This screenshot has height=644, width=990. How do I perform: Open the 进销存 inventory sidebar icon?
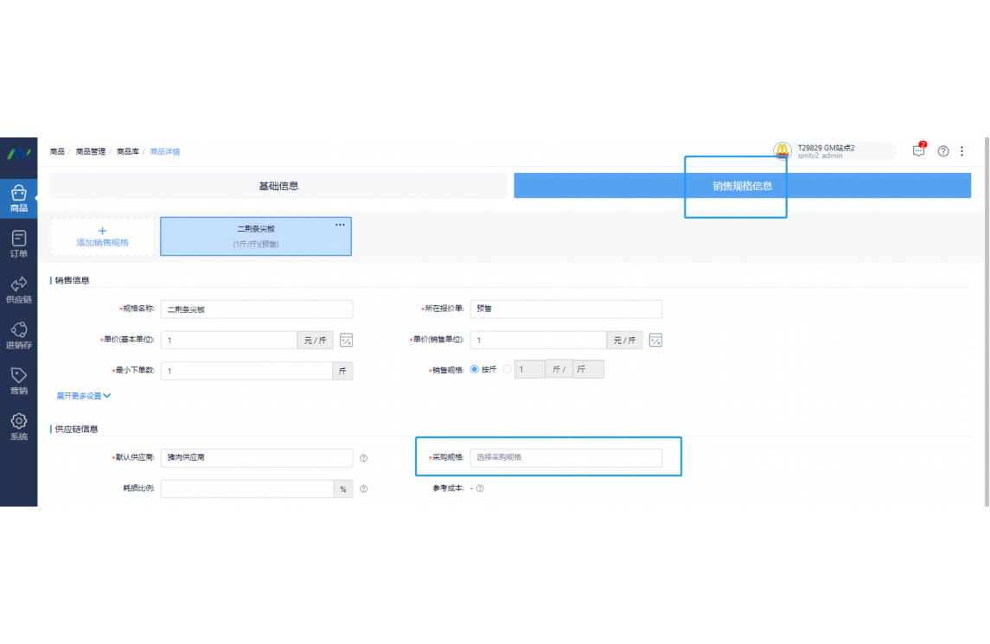[x=18, y=335]
